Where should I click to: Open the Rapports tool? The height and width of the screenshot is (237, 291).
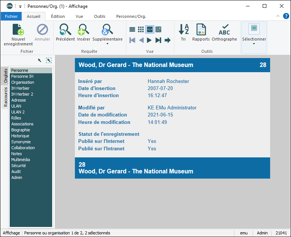click(x=201, y=30)
